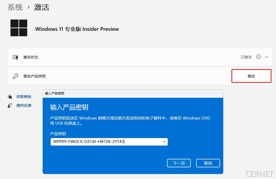The width and height of the screenshot is (276, 179).
Task: Click the 激活状态 certificate icon
Action: pyautogui.click(x=15, y=57)
